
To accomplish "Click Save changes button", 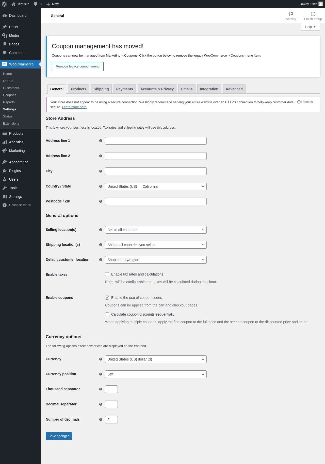I will pos(59,436).
